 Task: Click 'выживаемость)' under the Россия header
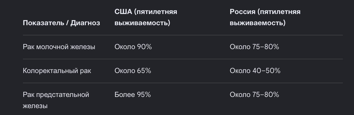[257, 23]
